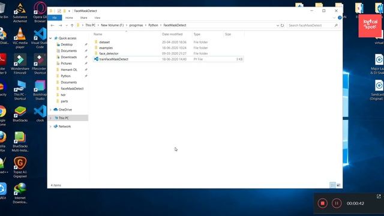Go up one folder level
This screenshot has width=384, height=216.
click(x=72, y=25)
